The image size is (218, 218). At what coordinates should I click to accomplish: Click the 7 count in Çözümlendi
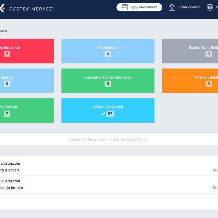pyautogui.click(x=7, y=114)
